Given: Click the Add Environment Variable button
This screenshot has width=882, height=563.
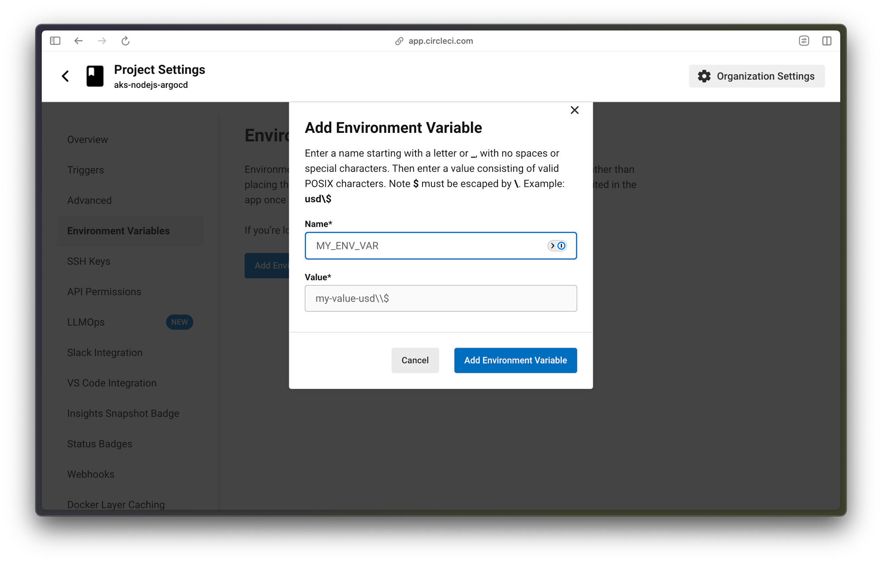Looking at the screenshot, I should click(x=515, y=360).
